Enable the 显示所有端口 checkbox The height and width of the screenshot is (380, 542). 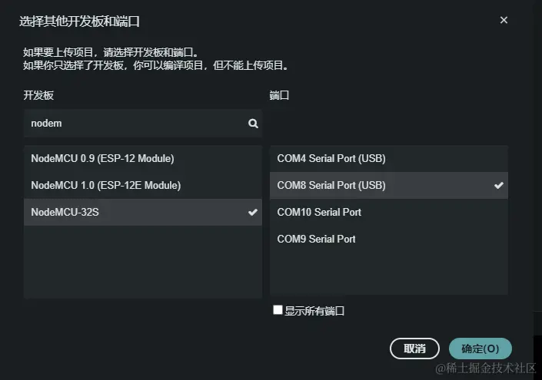278,310
